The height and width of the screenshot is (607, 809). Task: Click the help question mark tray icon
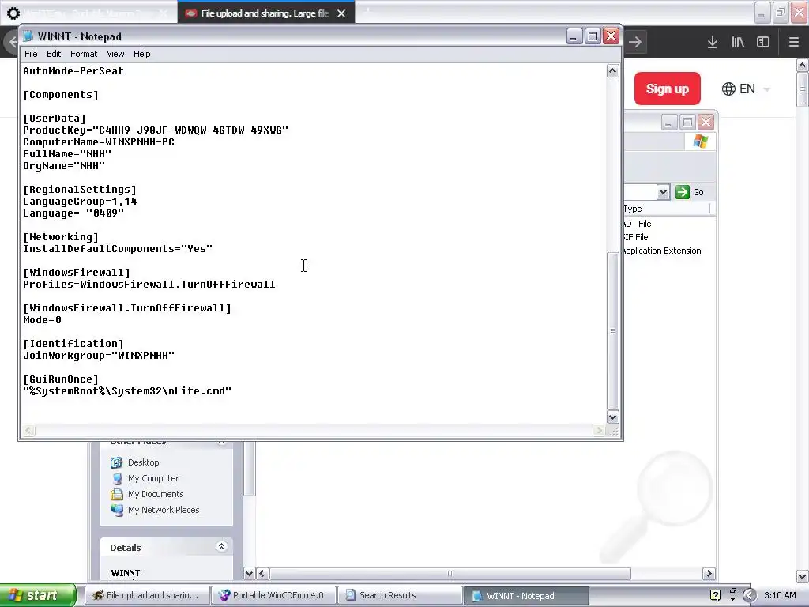[x=715, y=596]
